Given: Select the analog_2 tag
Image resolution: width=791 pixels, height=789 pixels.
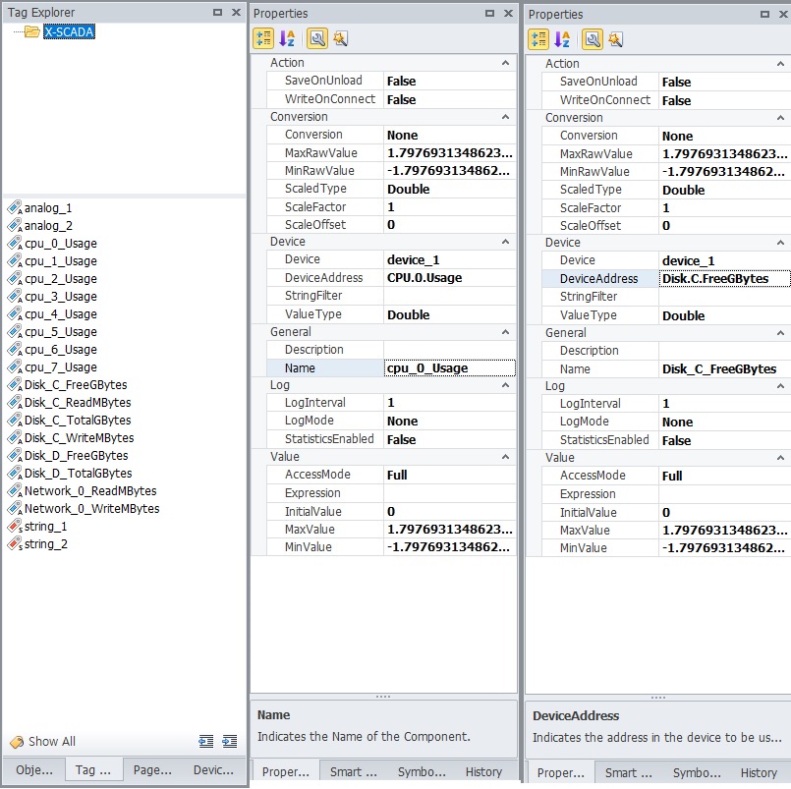Looking at the screenshot, I should coord(48,226).
